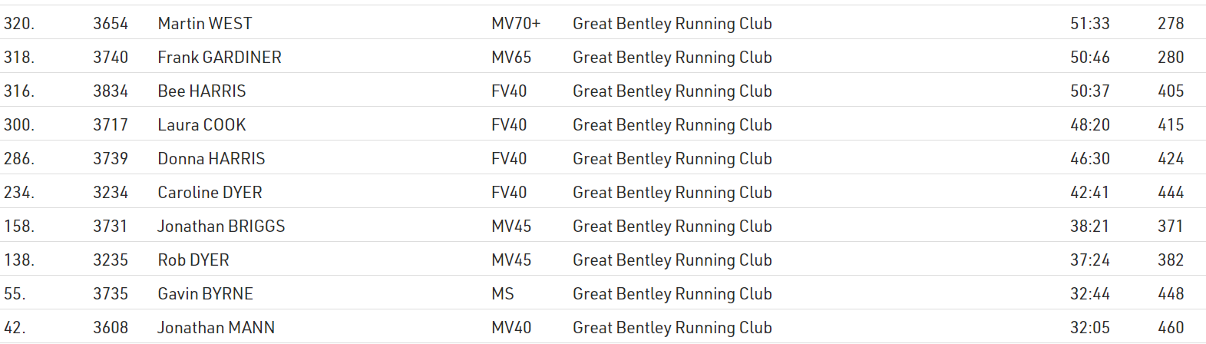Select Caroline DYER in results list
Image resolution: width=1206 pixels, height=344 pixels.
tap(210, 193)
